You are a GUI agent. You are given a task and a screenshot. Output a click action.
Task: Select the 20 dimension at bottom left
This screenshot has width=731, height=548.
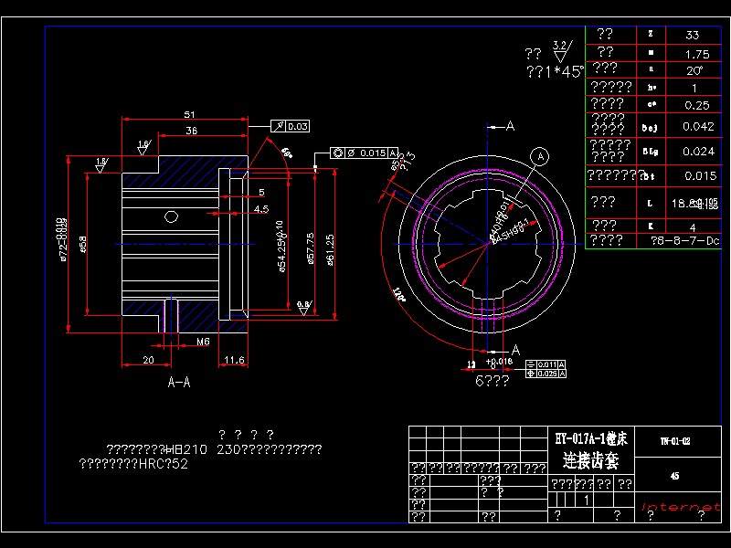pos(148,360)
